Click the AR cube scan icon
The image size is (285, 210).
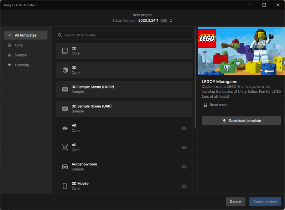[x=65, y=147]
